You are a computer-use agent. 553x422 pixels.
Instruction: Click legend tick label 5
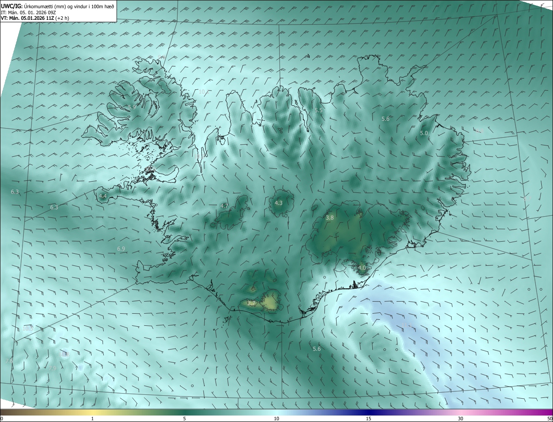tap(184, 419)
